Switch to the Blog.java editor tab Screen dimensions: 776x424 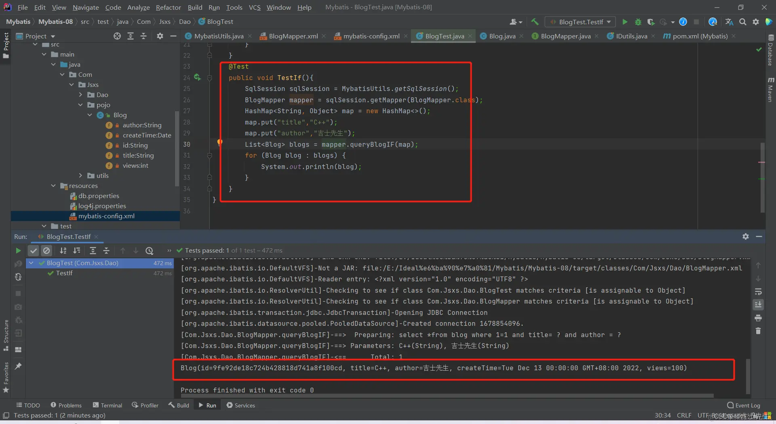click(x=502, y=36)
